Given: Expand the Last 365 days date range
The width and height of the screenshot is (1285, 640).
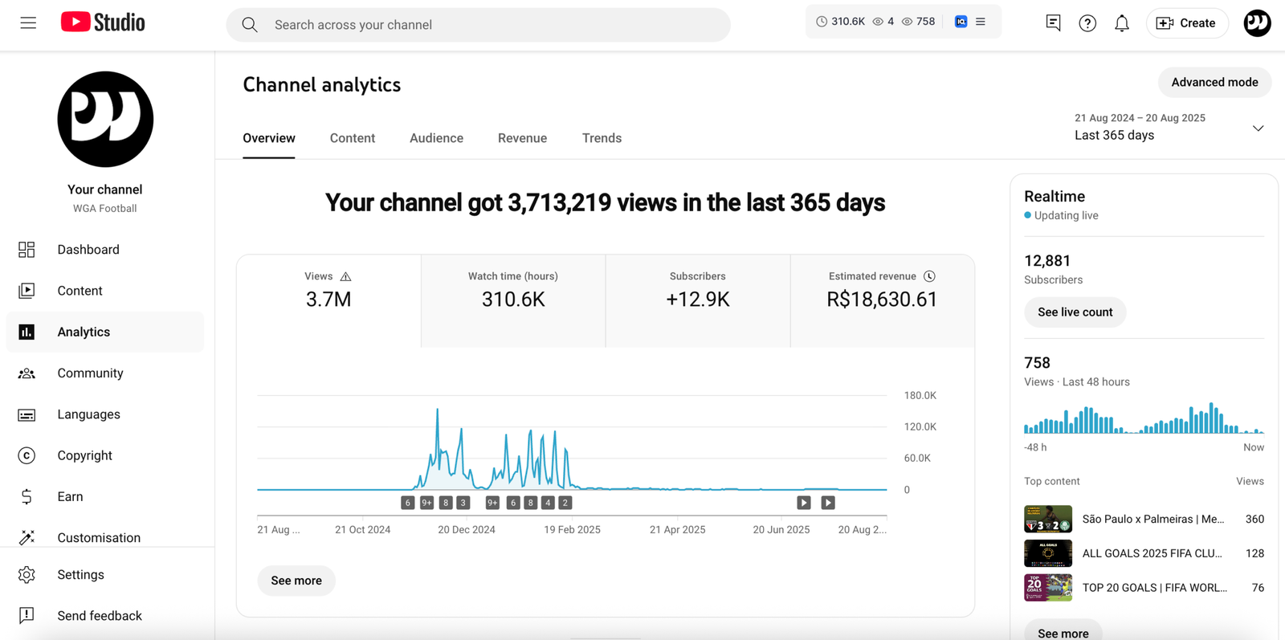Looking at the screenshot, I should click(x=1169, y=128).
